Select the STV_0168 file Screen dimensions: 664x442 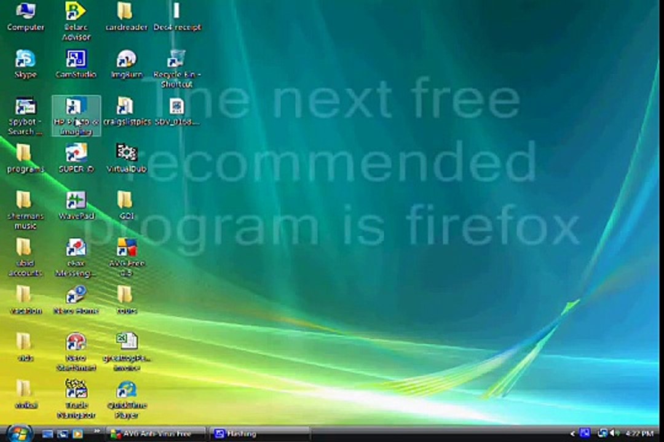coord(177,112)
